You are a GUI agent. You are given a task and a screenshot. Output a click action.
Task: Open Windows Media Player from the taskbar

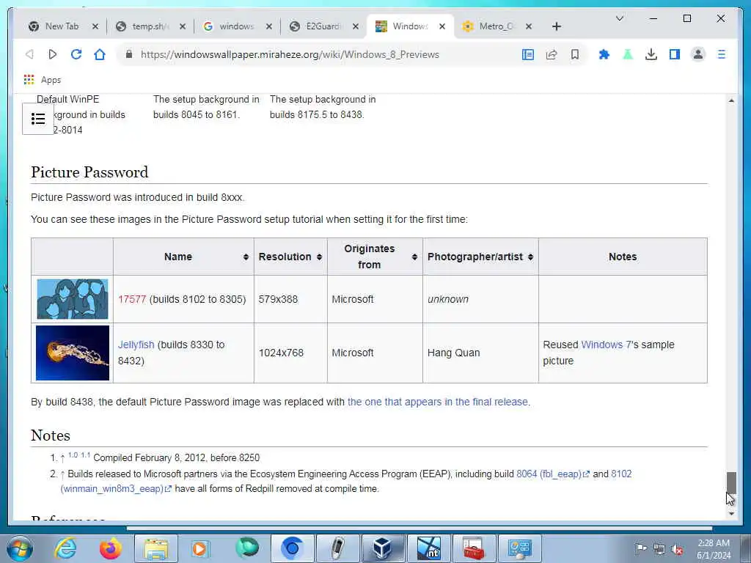(x=201, y=548)
